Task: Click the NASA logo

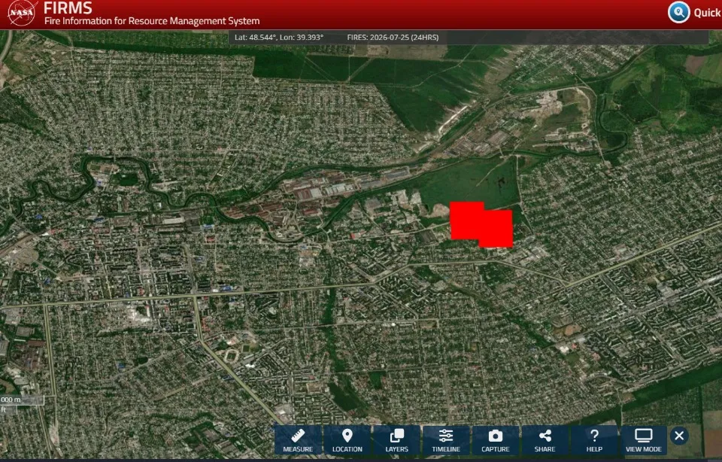Action: (22, 13)
